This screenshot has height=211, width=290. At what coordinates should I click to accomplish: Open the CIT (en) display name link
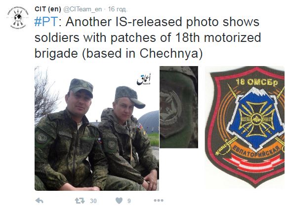tap(48, 9)
